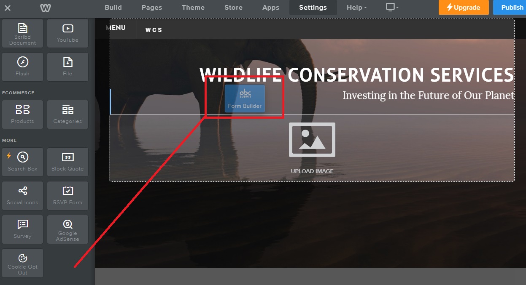The image size is (526, 285).
Task: Pick the RSVP Form element
Action: (67, 196)
